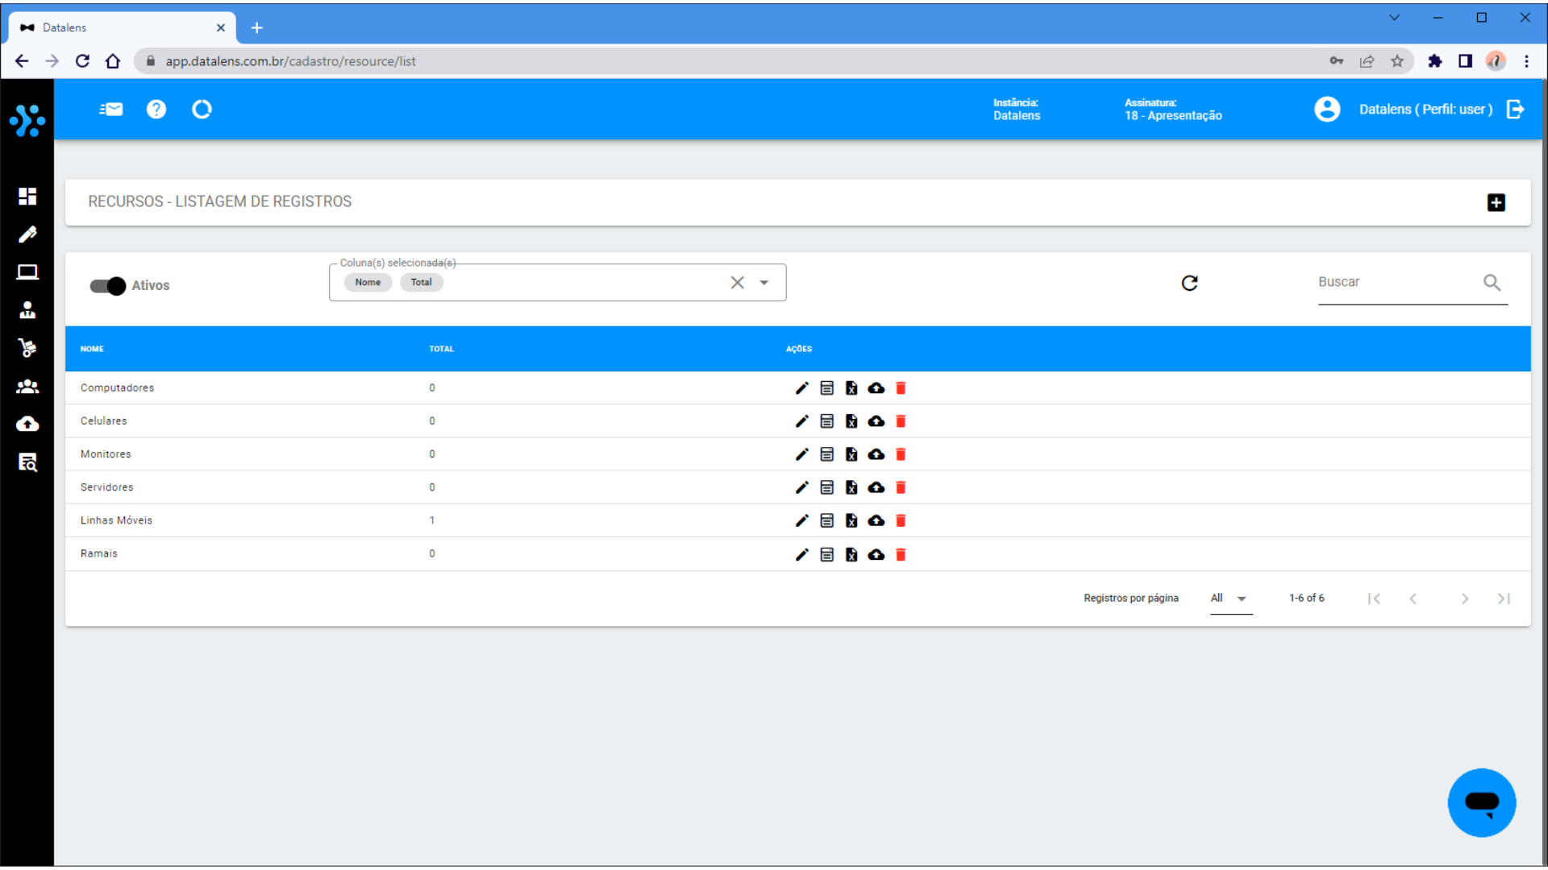Open dashboard icon in left sidebar
Viewport: 1548px width, 870px height.
[27, 197]
